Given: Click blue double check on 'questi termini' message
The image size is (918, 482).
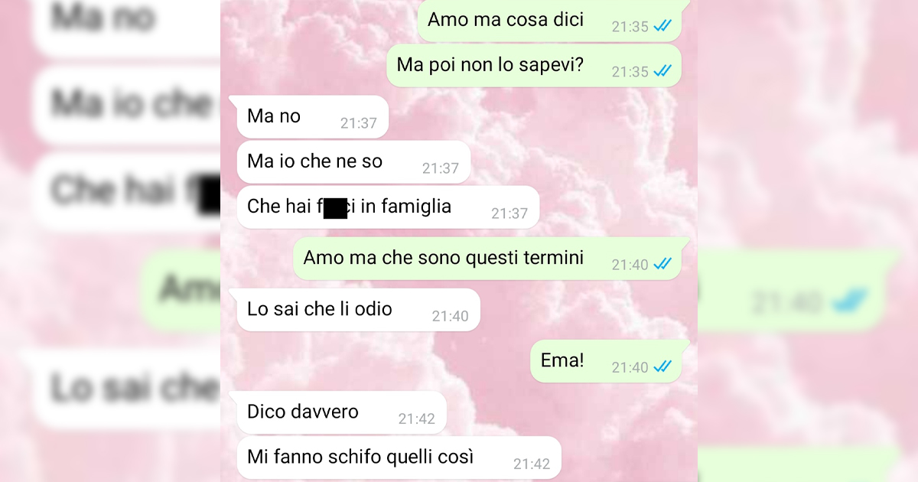Looking at the screenshot, I should pyautogui.click(x=662, y=264).
